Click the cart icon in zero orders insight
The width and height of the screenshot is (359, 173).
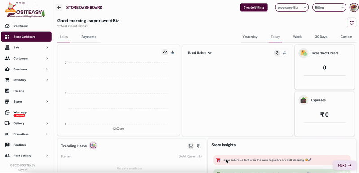coord(218,160)
